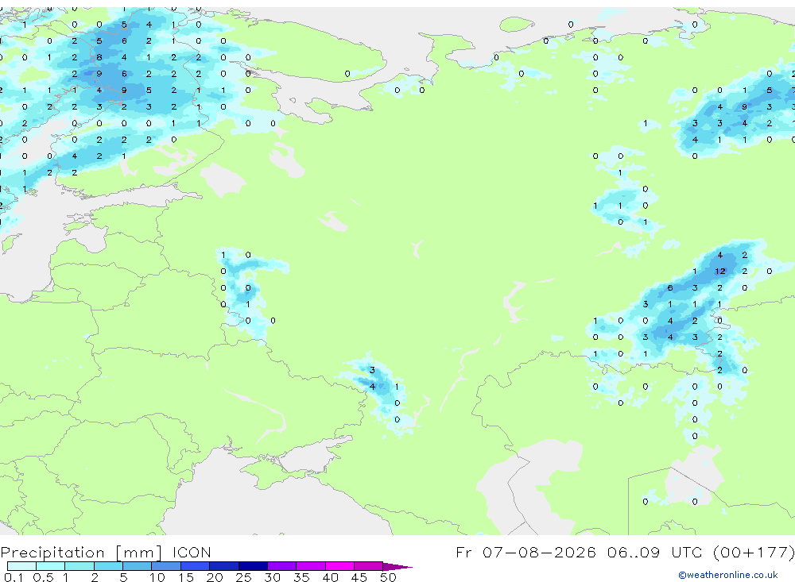Click the 'Precipitation [mm] ICON' title text

(106, 553)
